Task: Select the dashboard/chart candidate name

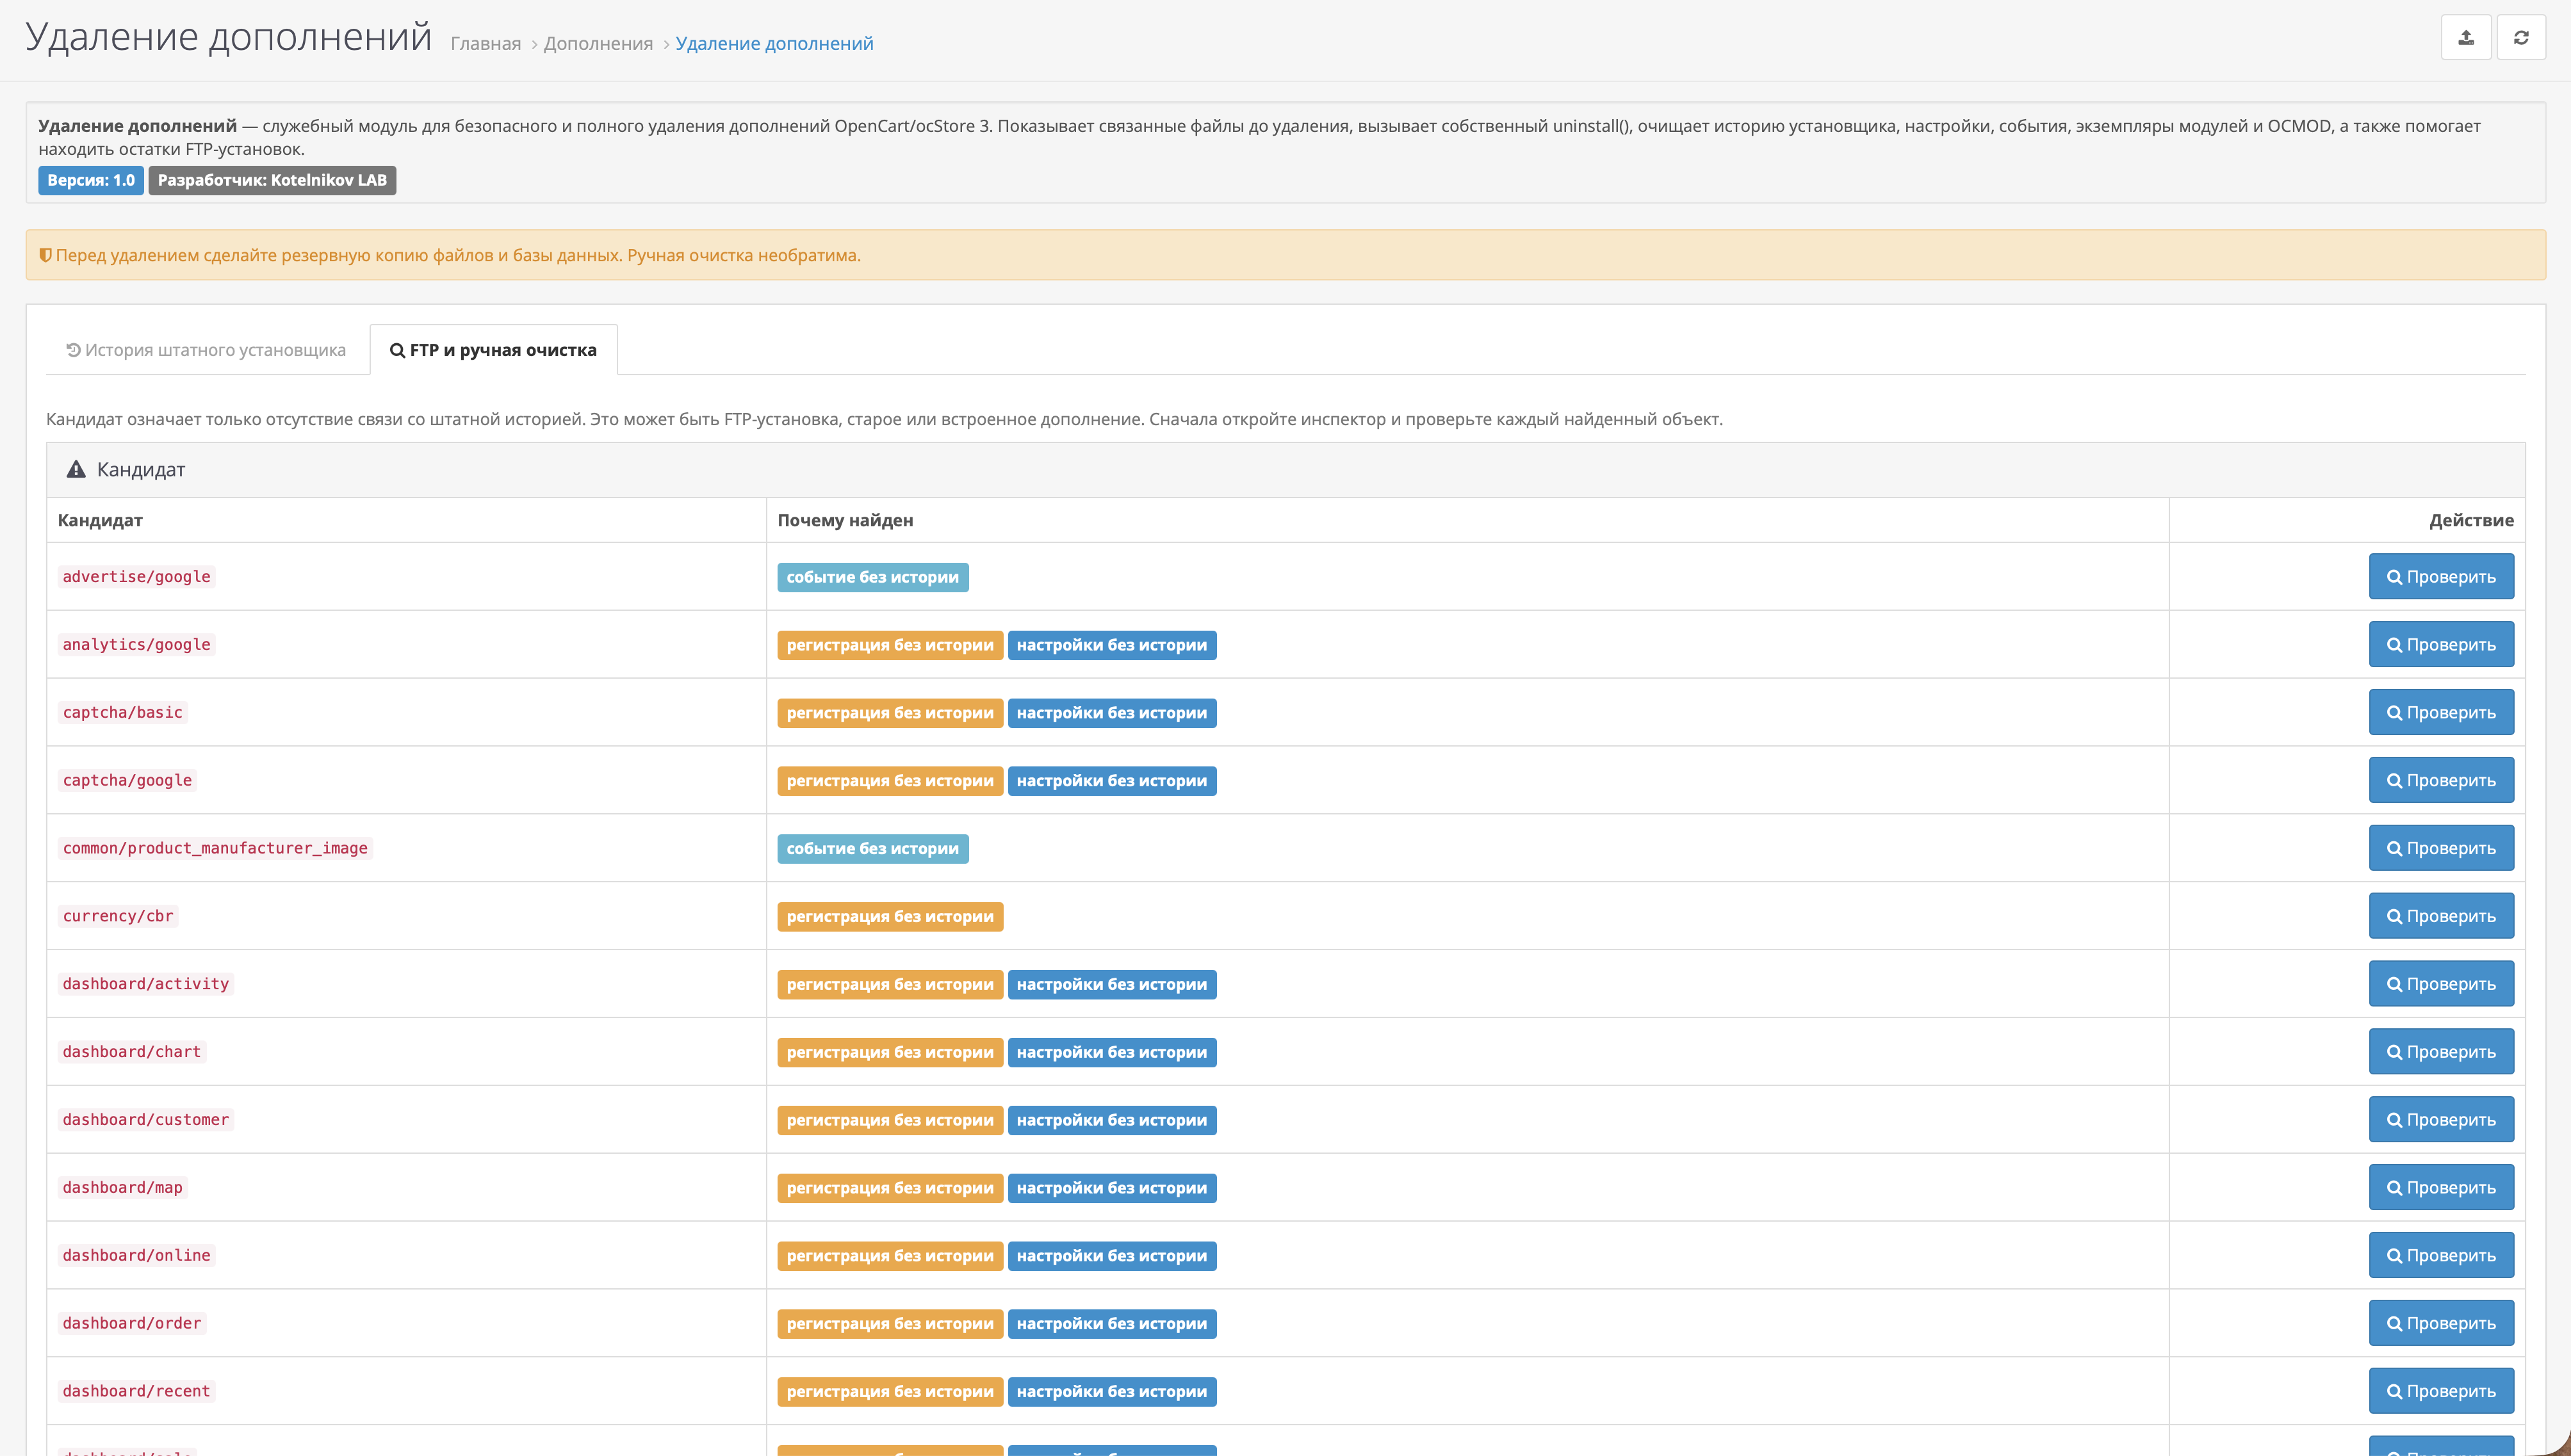Action: 132,1052
